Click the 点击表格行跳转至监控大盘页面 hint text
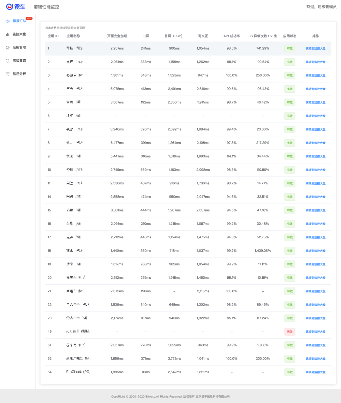Image resolution: width=341 pixels, height=403 pixels. tap(65, 28)
